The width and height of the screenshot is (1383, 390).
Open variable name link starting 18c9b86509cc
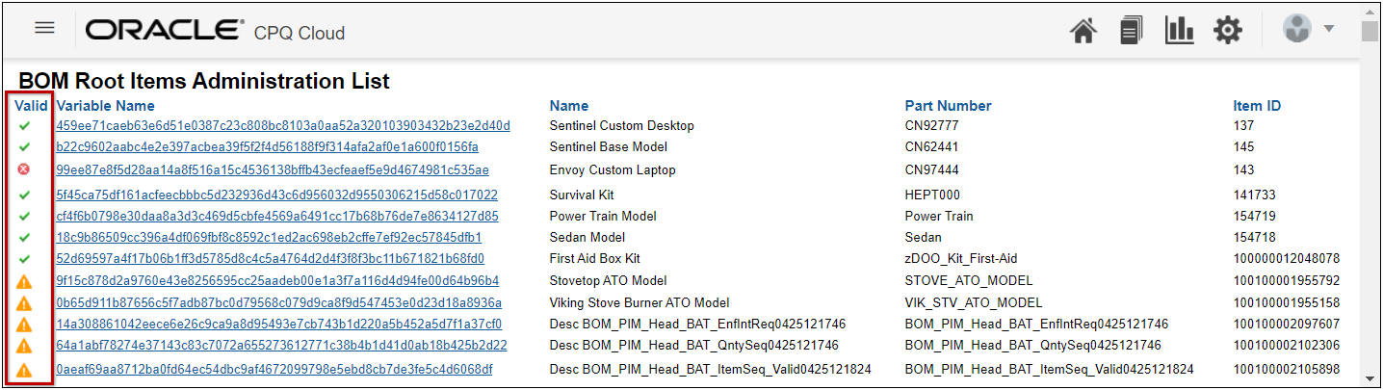(x=269, y=237)
